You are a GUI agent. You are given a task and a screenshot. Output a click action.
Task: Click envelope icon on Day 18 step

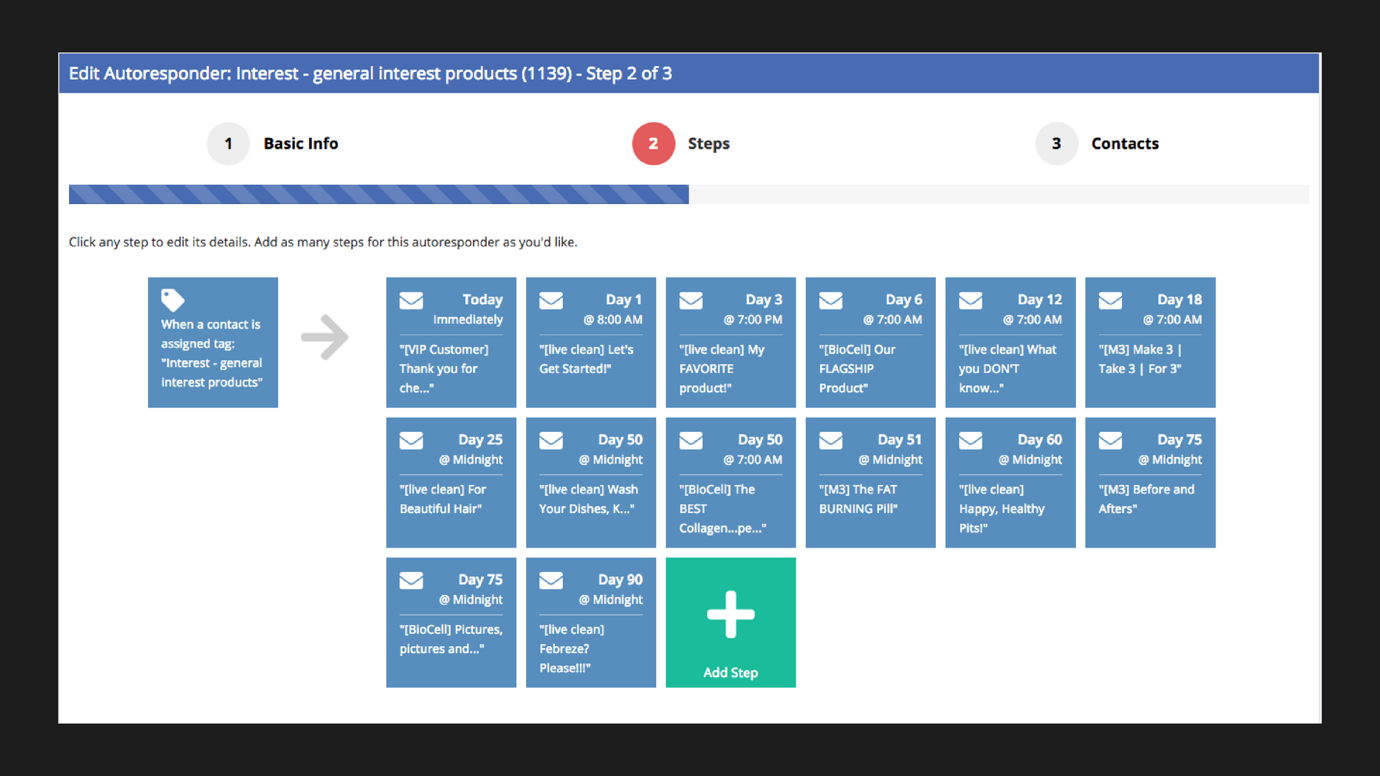click(x=1110, y=300)
